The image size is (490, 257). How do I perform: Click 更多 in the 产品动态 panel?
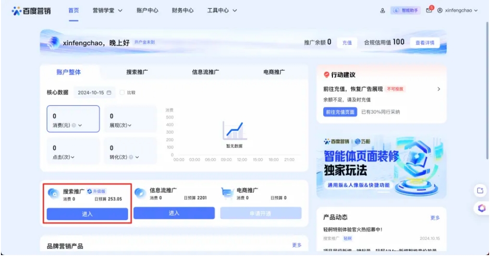435,218
